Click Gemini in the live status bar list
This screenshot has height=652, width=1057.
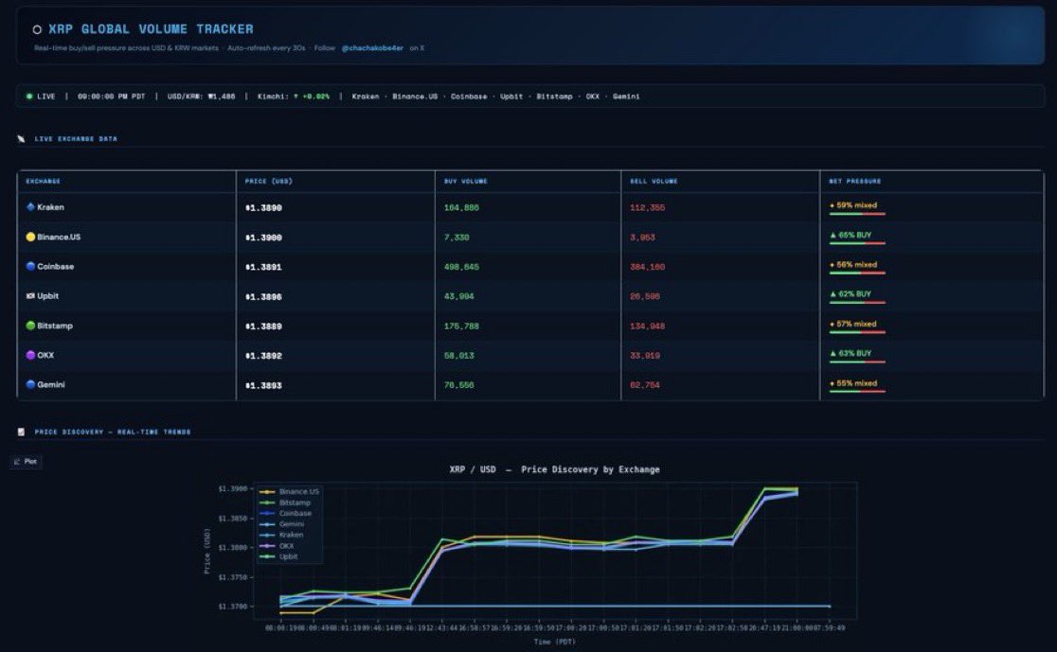tap(625, 97)
